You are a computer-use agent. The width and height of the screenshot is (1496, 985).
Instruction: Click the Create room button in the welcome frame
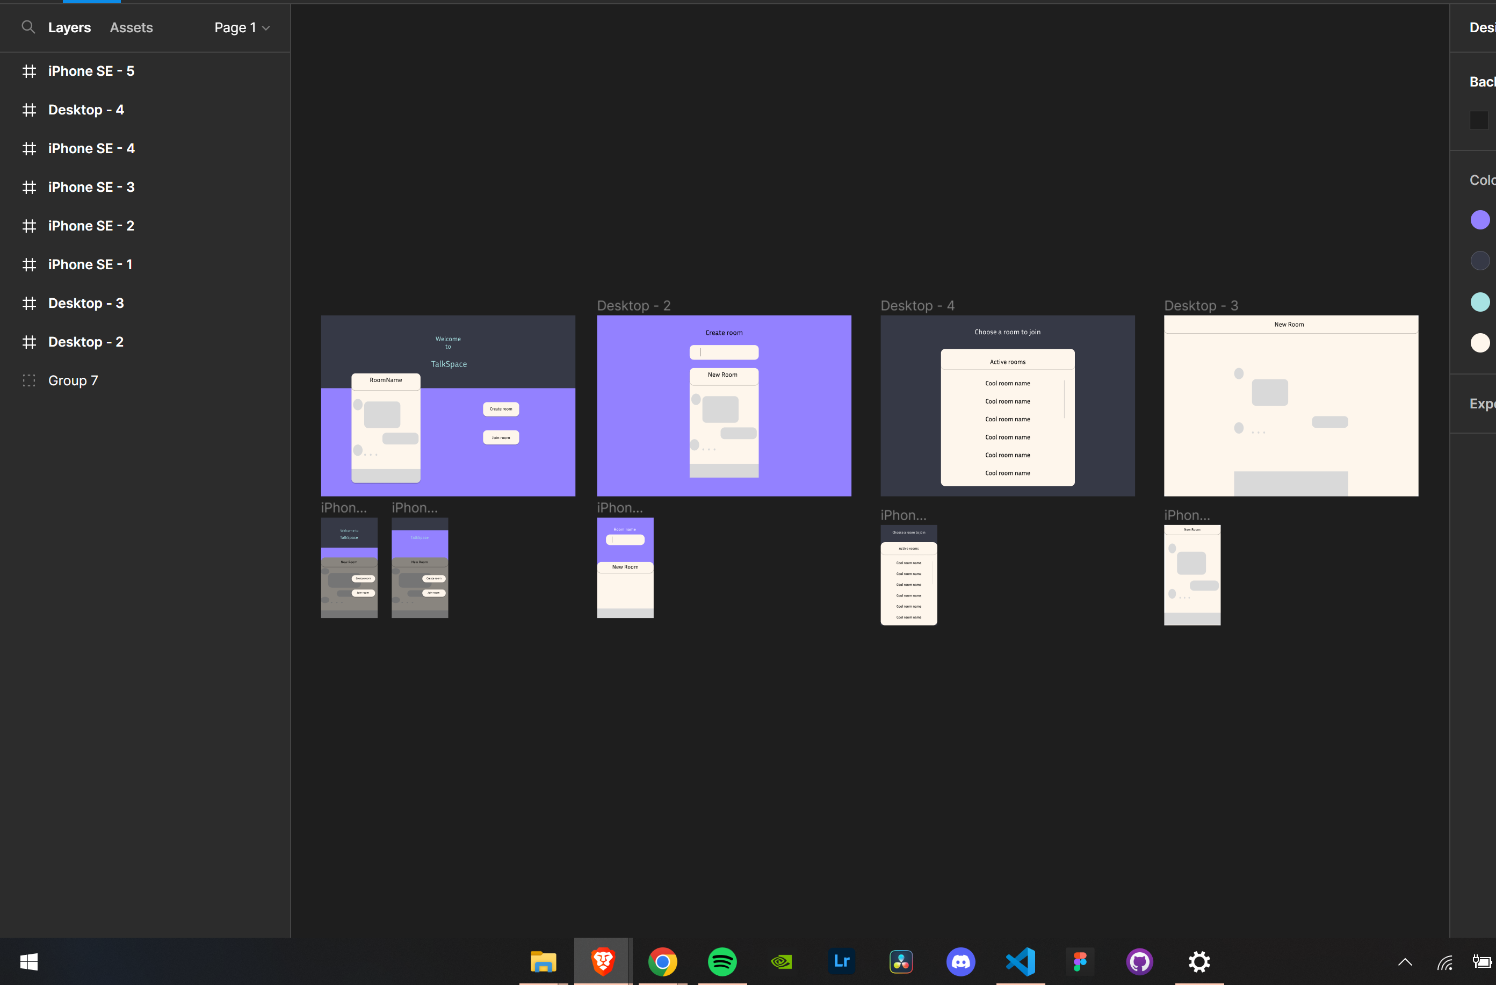(500, 409)
